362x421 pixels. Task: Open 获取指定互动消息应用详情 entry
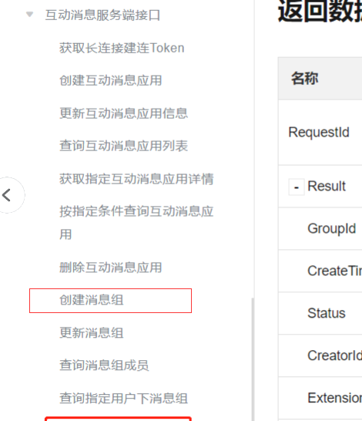136,179
